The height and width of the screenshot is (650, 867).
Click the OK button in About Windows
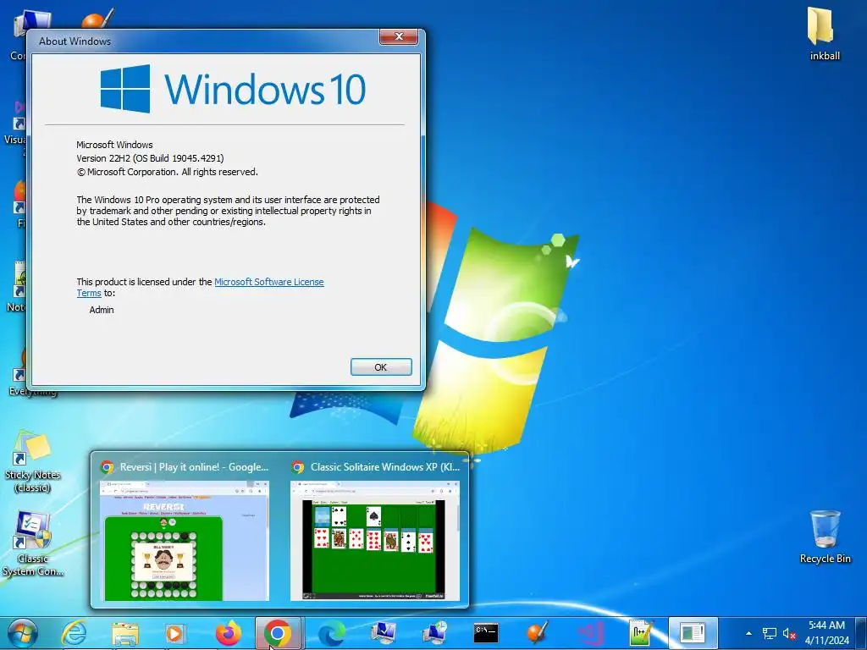pos(381,367)
